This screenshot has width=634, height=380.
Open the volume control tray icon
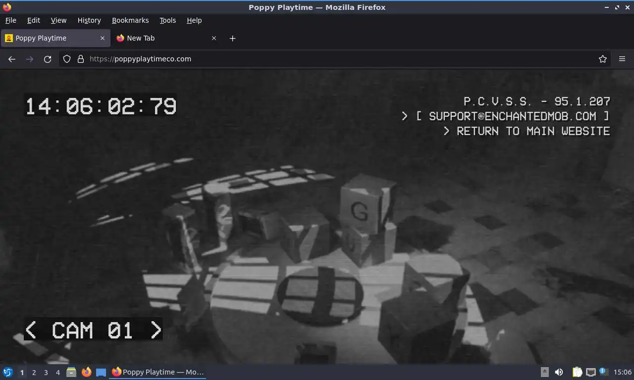pyautogui.click(x=559, y=372)
